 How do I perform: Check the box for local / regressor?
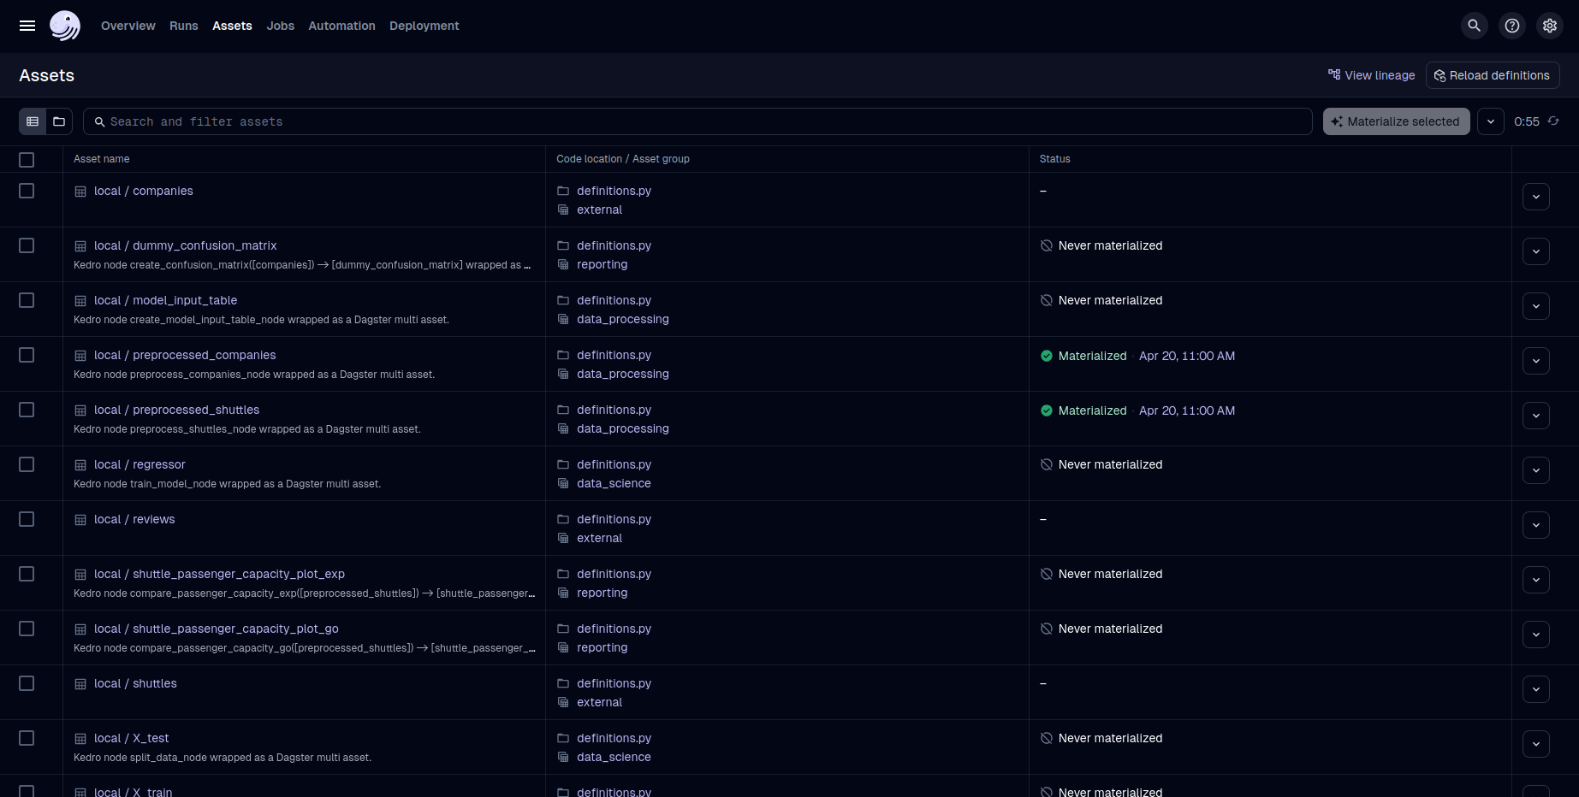click(27, 464)
